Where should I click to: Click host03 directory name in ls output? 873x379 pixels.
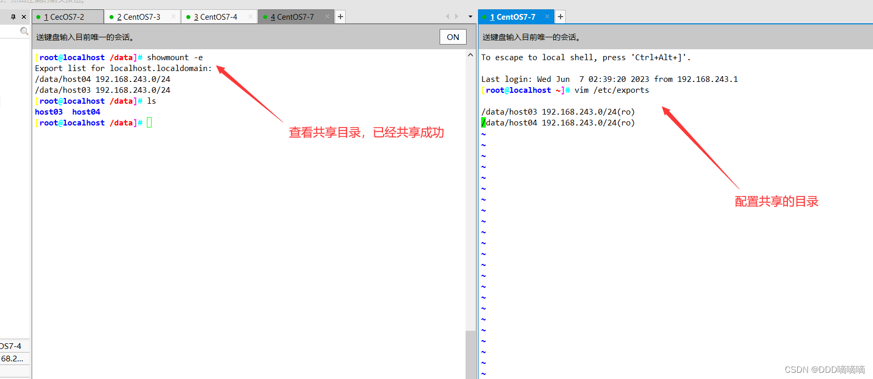(49, 112)
